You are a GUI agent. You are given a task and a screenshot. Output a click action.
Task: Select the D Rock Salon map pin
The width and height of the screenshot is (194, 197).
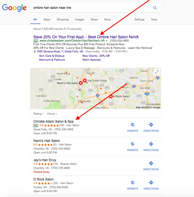(111, 96)
